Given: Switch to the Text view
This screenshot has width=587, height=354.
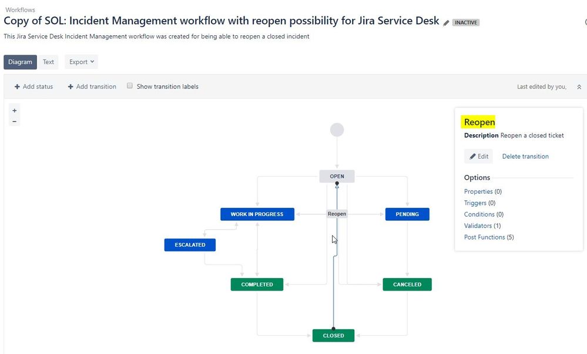Looking at the screenshot, I should pos(48,62).
